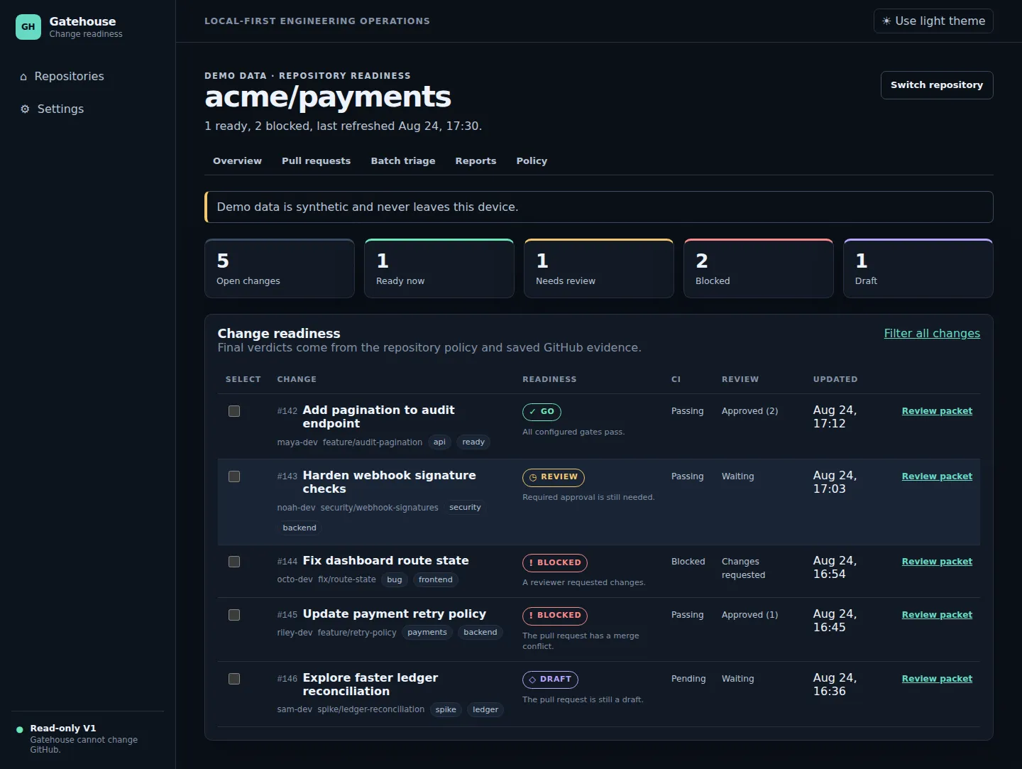1022x769 pixels.
Task: Click the 'Explore faster ledger reconciliation' title
Action: (x=370, y=685)
